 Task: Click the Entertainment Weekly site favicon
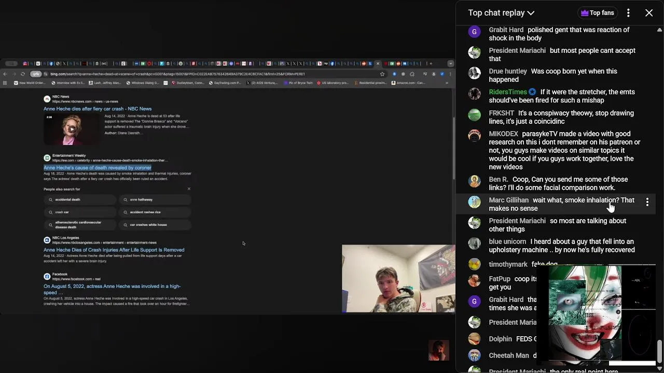47,158
